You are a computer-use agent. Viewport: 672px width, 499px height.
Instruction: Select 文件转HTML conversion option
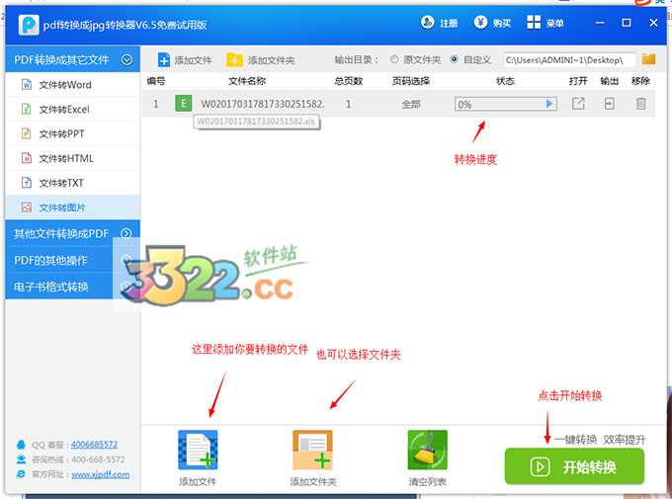point(73,158)
